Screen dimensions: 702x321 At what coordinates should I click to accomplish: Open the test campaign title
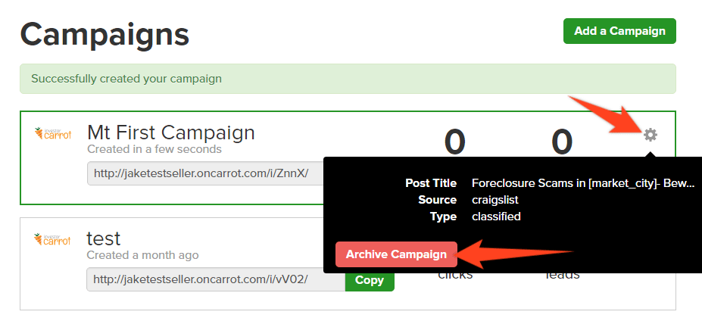click(x=104, y=238)
